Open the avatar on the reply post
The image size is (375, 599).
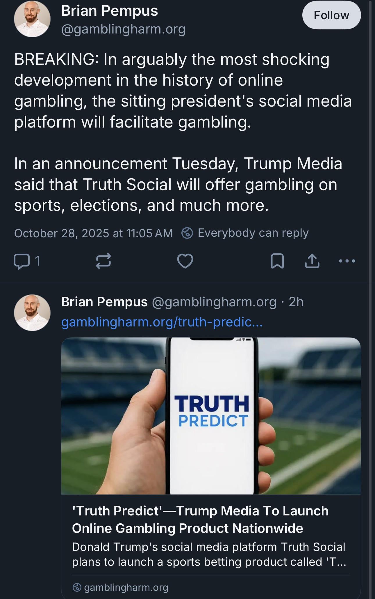32,313
